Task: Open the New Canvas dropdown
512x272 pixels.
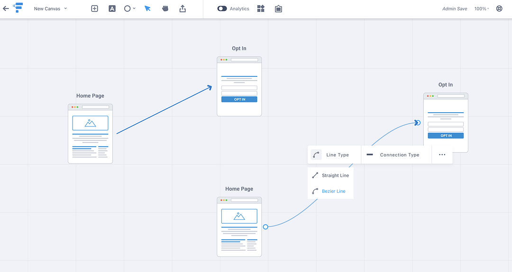Action: point(51,9)
